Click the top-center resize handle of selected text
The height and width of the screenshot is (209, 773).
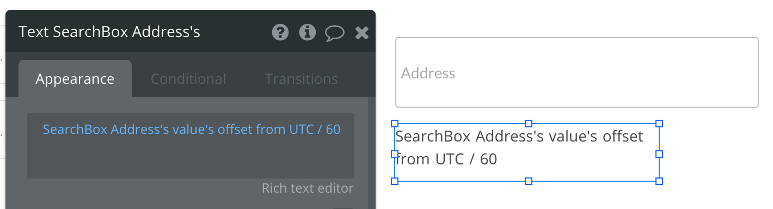click(528, 124)
